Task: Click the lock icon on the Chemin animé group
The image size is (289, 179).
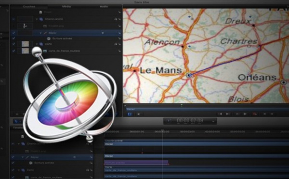Action: (119, 19)
